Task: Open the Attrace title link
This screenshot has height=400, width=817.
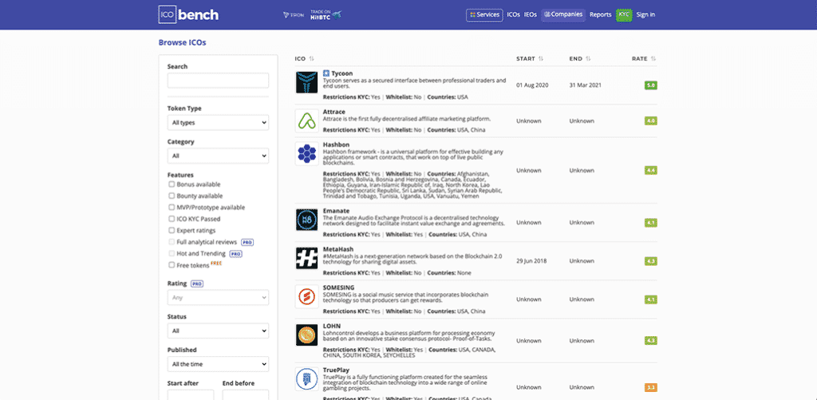Action: 334,112
